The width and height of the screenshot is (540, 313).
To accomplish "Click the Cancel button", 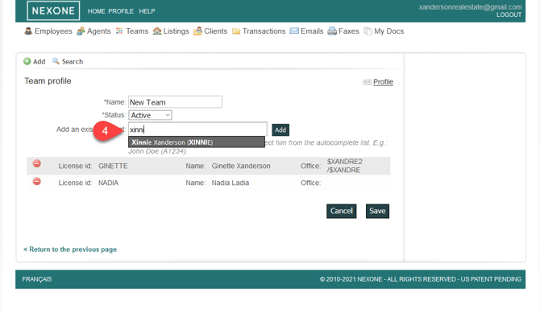I will pos(341,211).
